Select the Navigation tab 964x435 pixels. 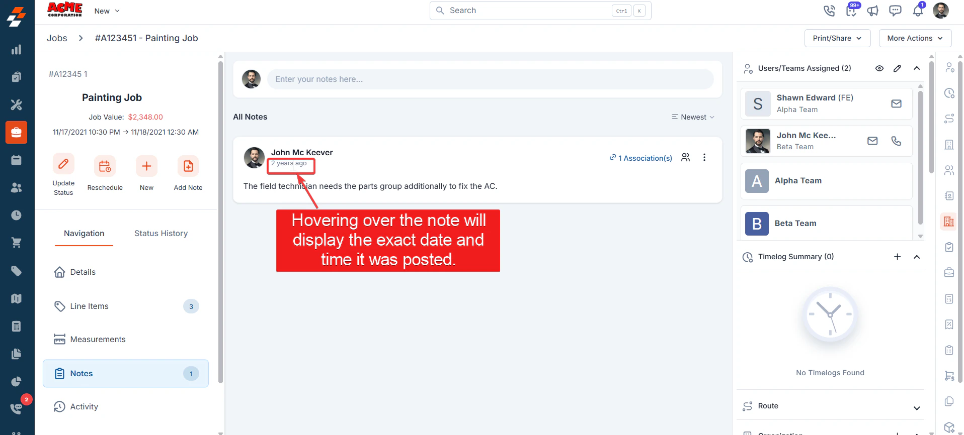[84, 233]
